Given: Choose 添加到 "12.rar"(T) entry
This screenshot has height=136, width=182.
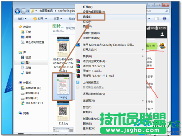Looking at the screenshot, I should tap(94, 66).
